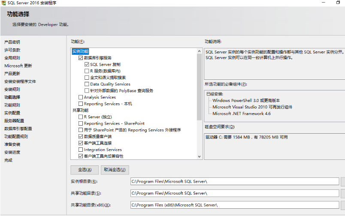The width and height of the screenshot is (345, 216).
Task: Click Windows PowerShell 3.0 prerequisite entry
Action: coord(246,101)
